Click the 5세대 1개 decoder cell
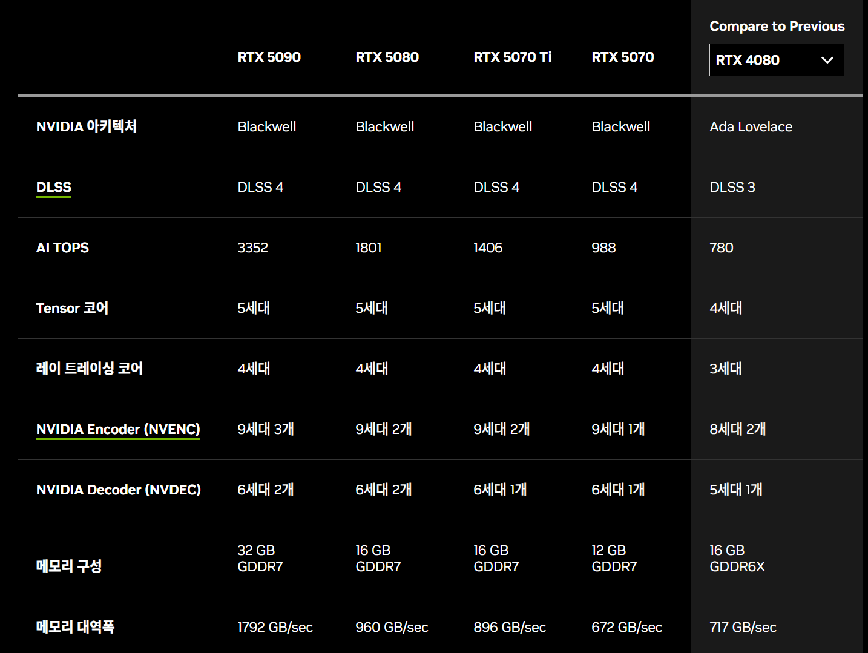 pos(736,490)
